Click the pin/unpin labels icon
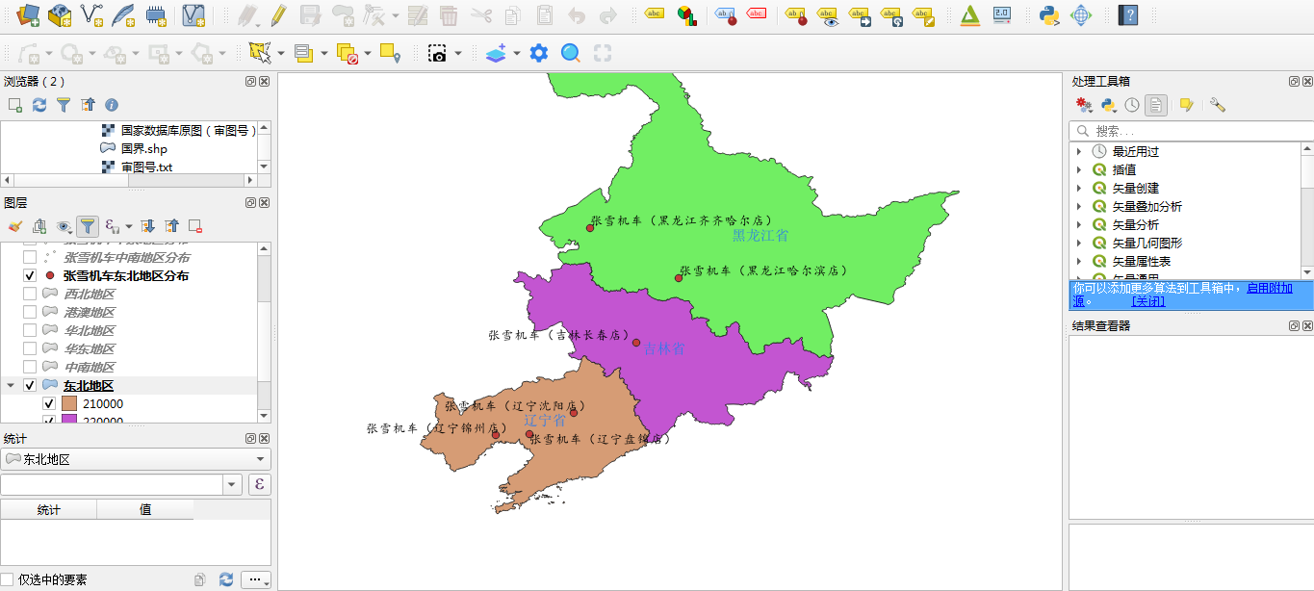This screenshot has width=1314, height=591. click(795, 14)
